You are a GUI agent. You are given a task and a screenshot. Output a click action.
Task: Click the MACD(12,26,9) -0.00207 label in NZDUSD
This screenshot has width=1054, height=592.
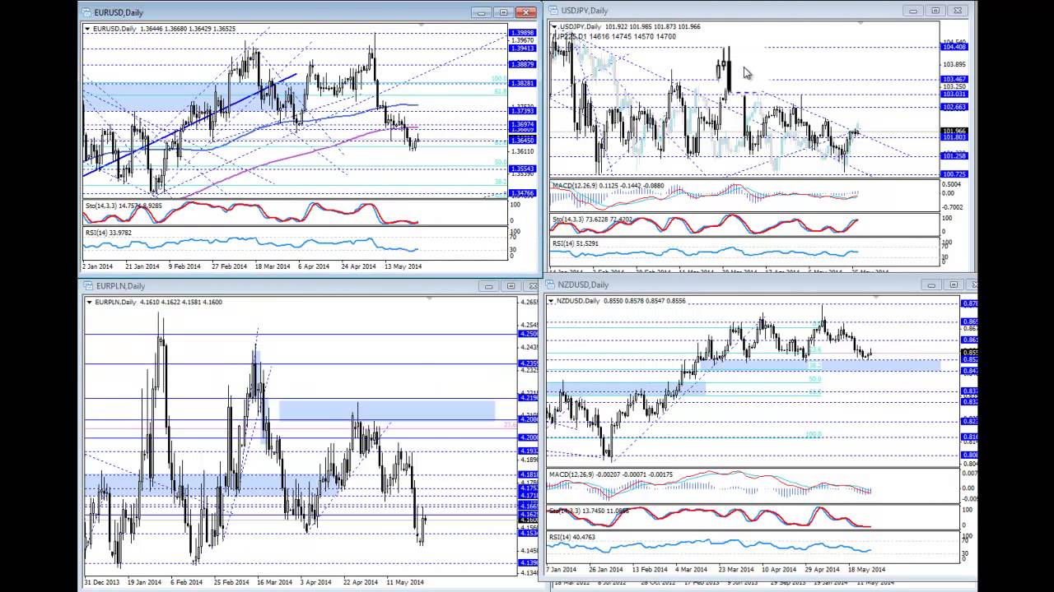[x=611, y=474]
